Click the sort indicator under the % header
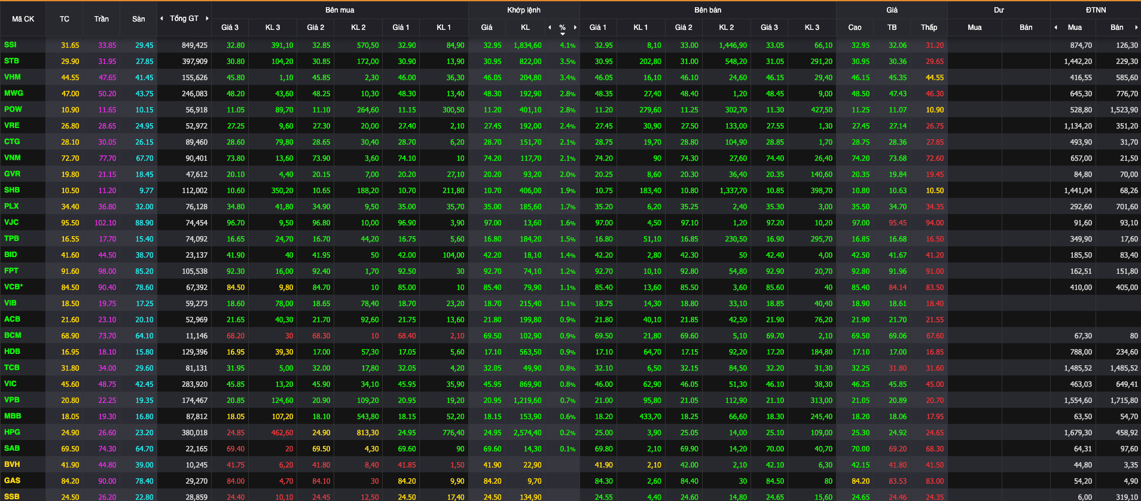The height and width of the screenshot is (501, 1141). tap(563, 34)
